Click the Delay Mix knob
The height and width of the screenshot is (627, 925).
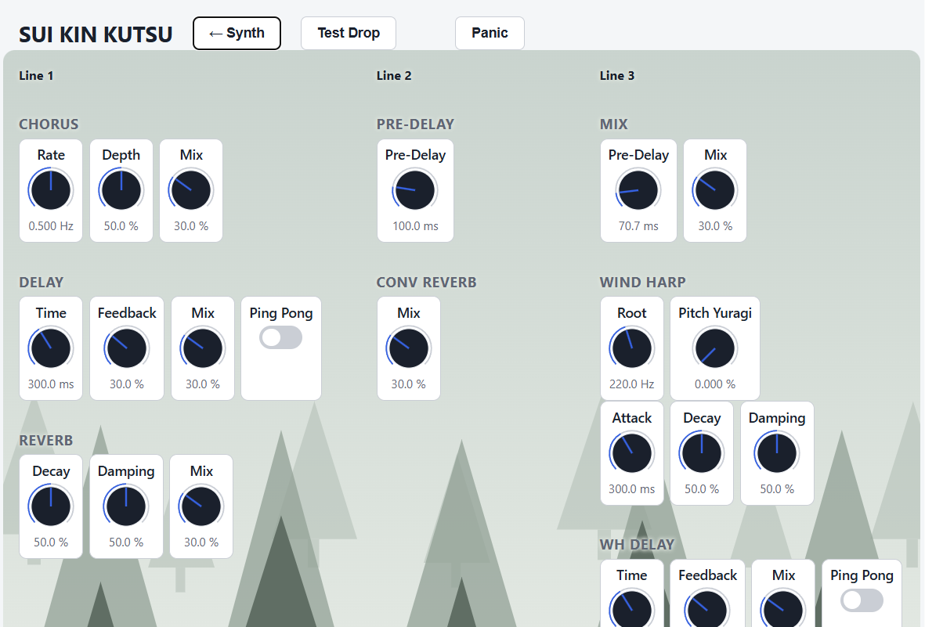click(202, 348)
